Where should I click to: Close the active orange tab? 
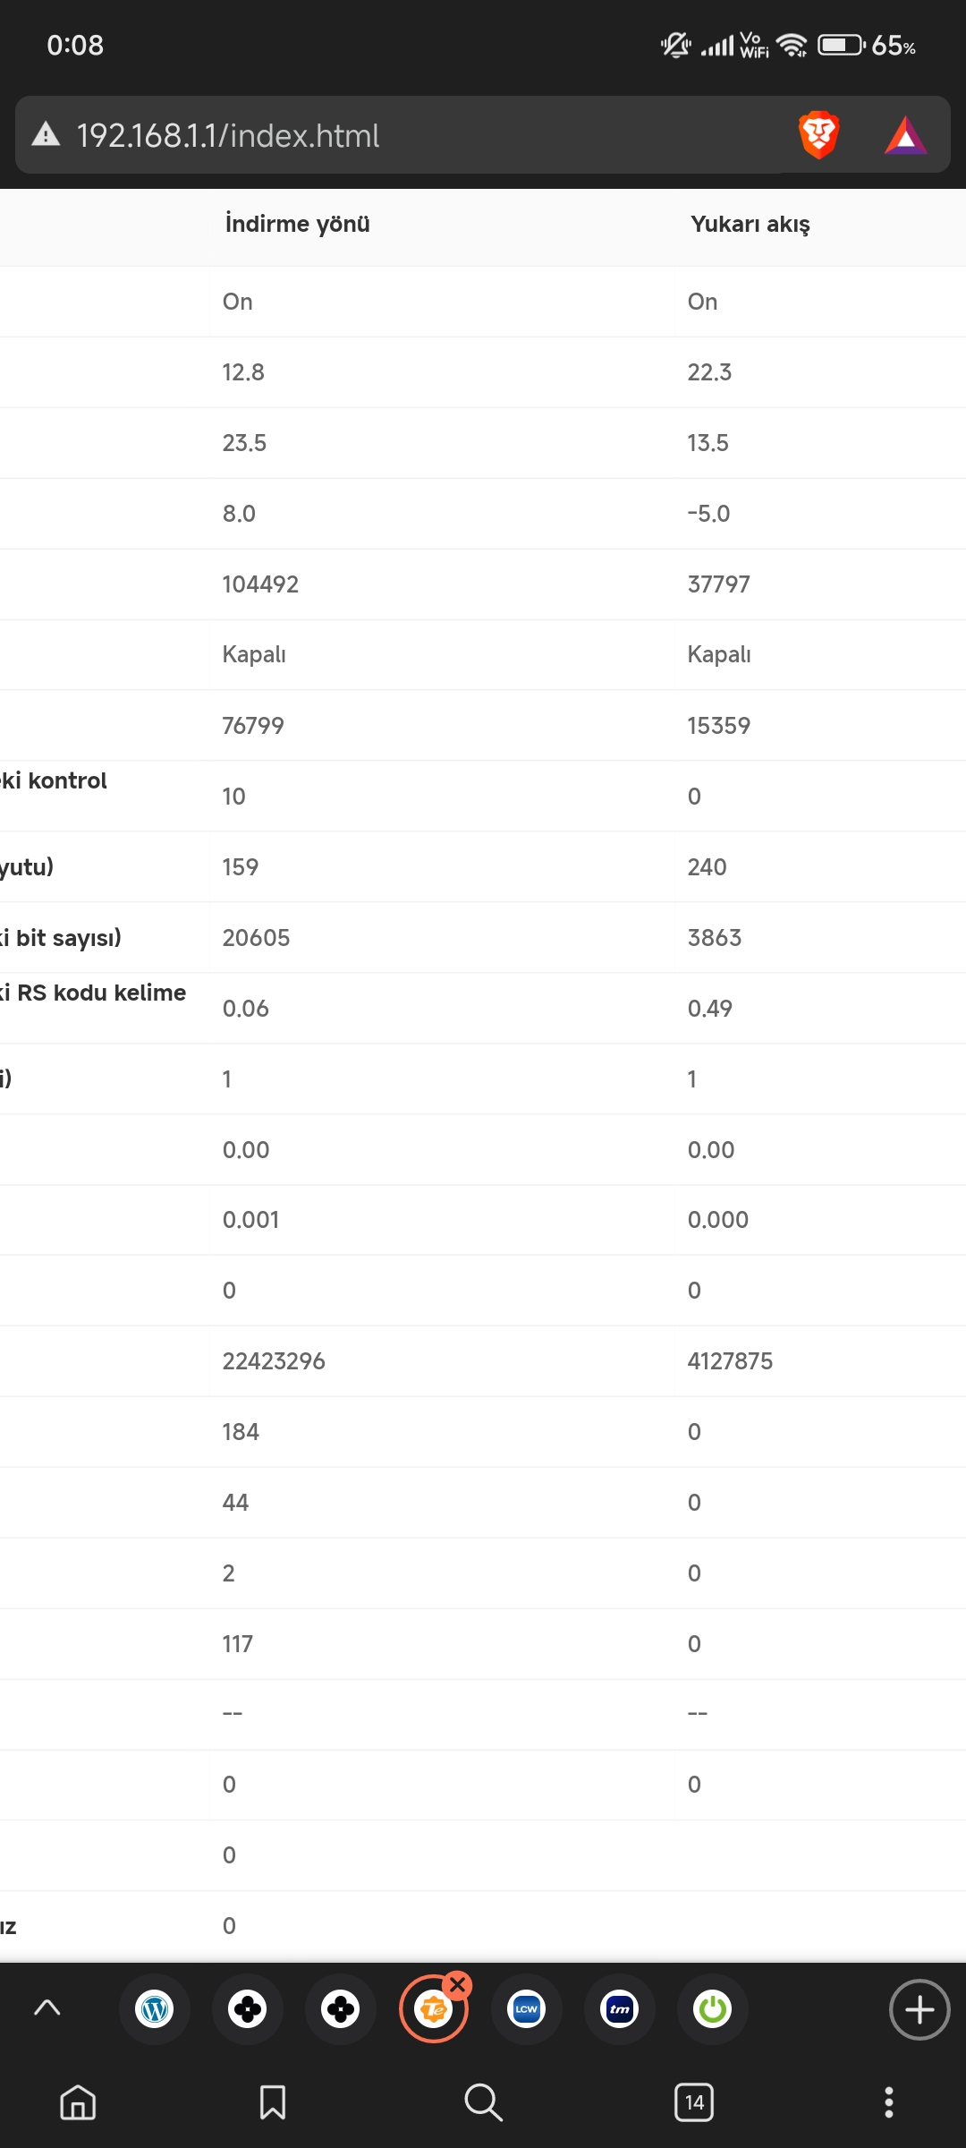point(458,1985)
